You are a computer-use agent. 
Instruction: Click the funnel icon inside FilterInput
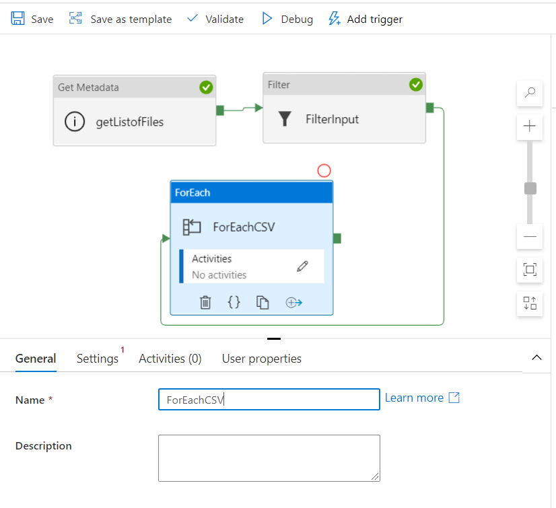tap(285, 120)
